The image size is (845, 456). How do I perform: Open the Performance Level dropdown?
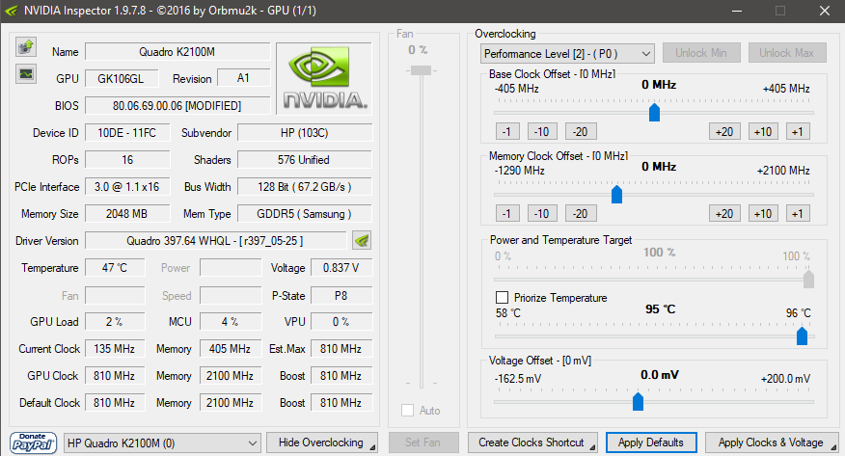pos(567,54)
